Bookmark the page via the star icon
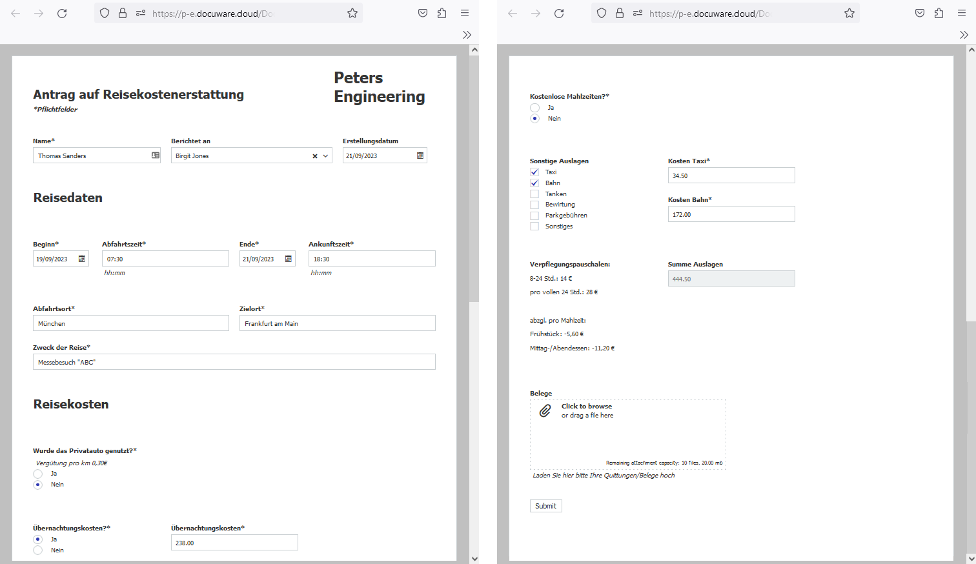The image size is (976, 564). click(352, 12)
